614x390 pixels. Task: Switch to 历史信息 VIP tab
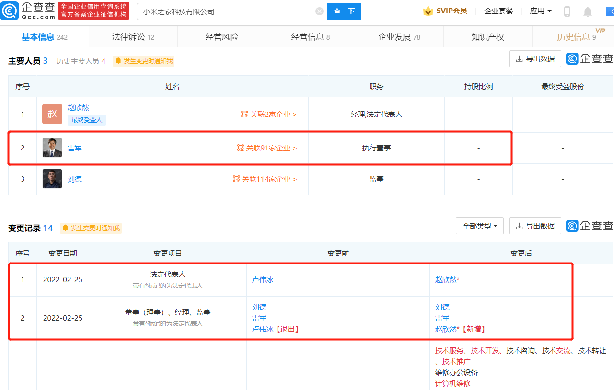click(x=577, y=37)
